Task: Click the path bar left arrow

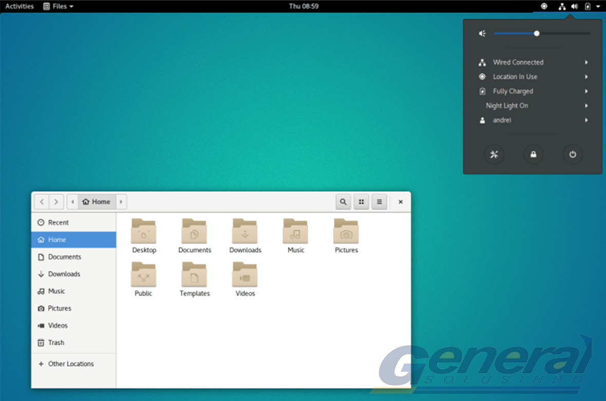Action: pyautogui.click(x=72, y=202)
